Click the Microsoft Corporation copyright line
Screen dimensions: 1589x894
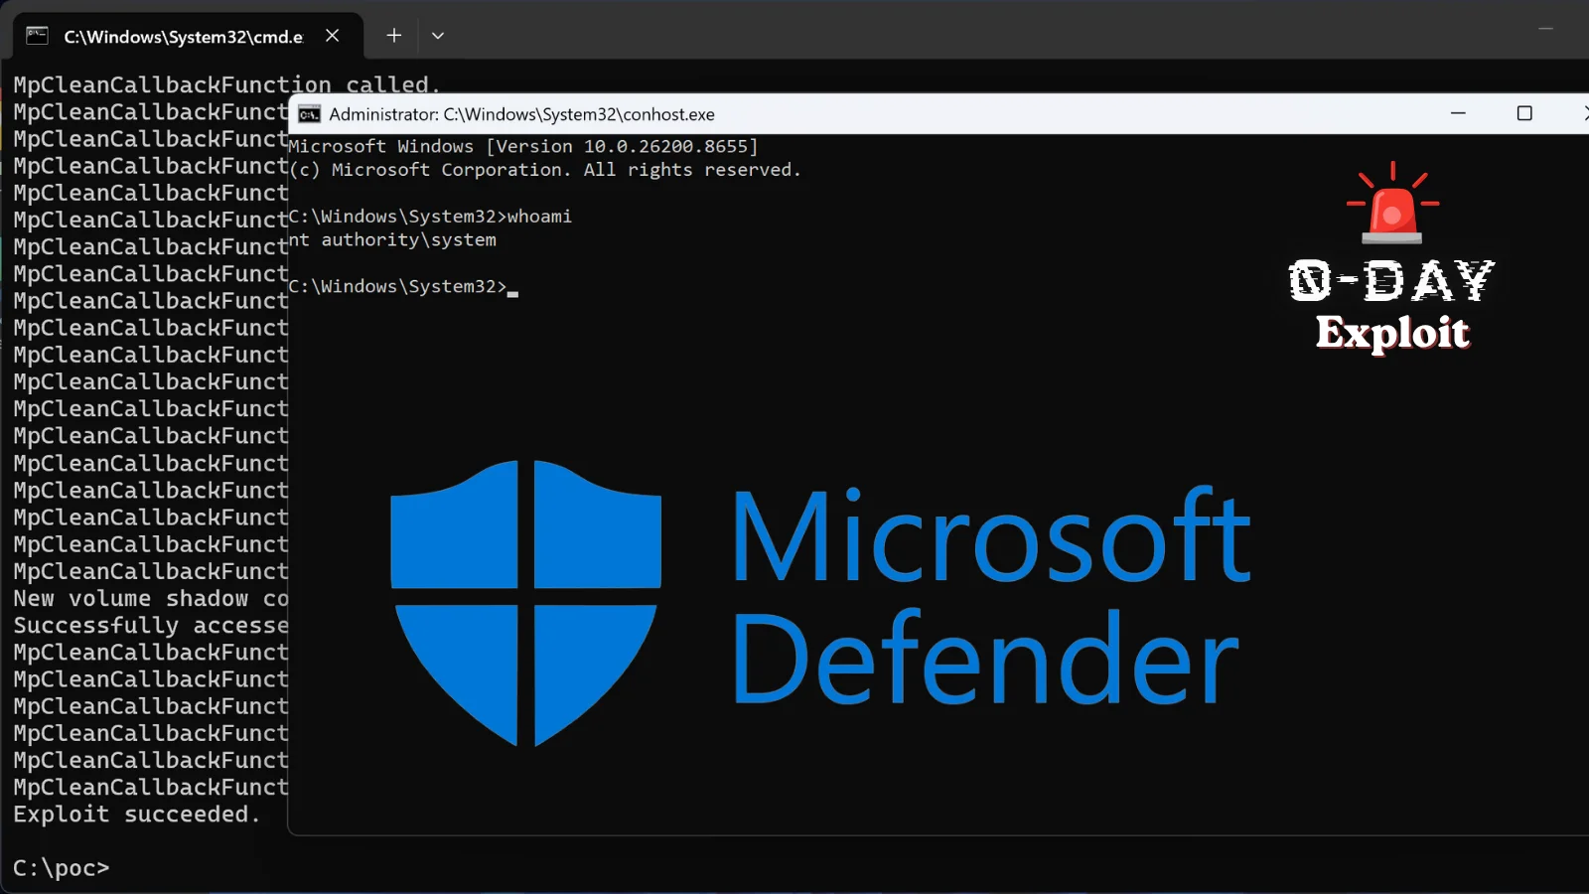click(544, 170)
